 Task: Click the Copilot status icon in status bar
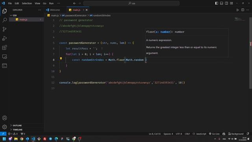pyautogui.click(x=224, y=134)
